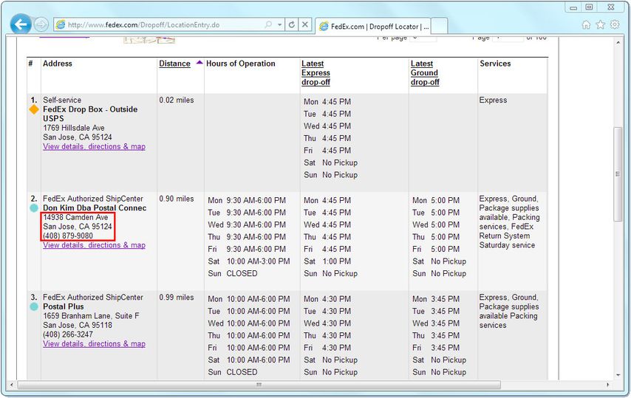Click Sat 10:00 AM-3:00 PM hours entry
Screen dimensions: 631x398
tap(249, 261)
